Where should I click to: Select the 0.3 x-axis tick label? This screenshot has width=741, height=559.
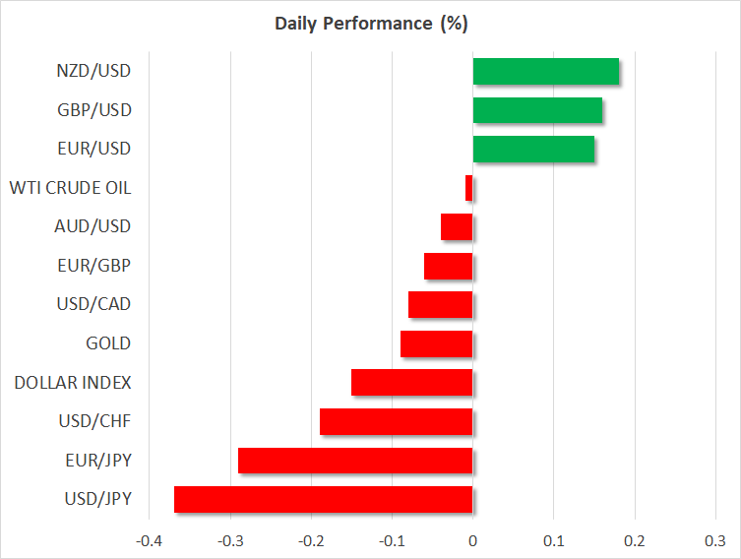tap(715, 540)
